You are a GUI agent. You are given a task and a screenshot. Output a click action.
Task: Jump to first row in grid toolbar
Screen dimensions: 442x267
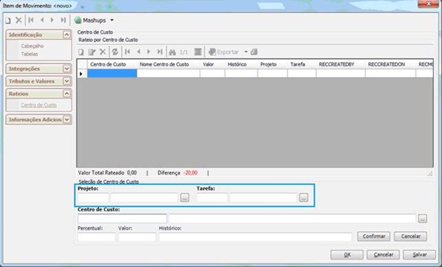128,52
